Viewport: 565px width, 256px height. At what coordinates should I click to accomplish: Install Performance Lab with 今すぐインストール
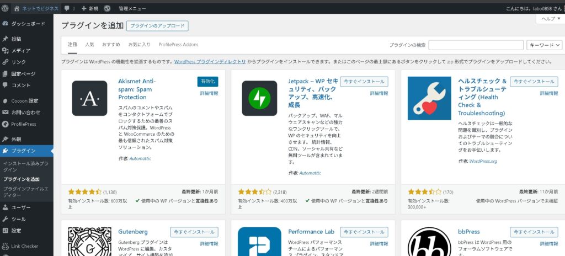pos(364,232)
